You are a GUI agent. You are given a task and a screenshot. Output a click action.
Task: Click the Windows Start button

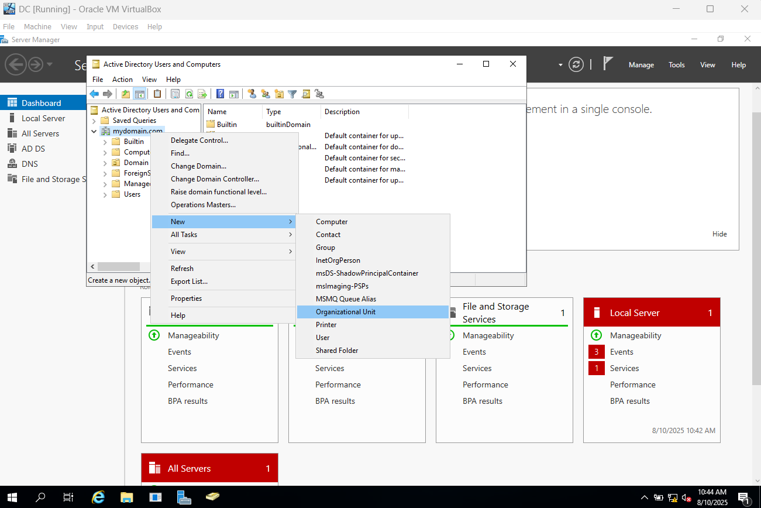point(12,497)
